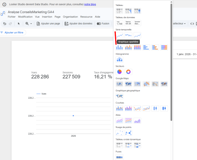Select the first Google Maps bubble map

[119, 84]
